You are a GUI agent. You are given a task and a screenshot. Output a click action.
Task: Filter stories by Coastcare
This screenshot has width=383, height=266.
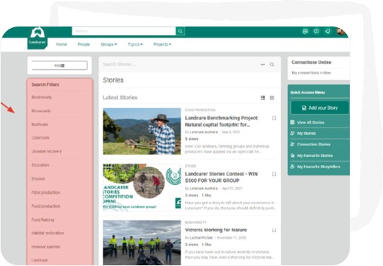click(x=41, y=138)
